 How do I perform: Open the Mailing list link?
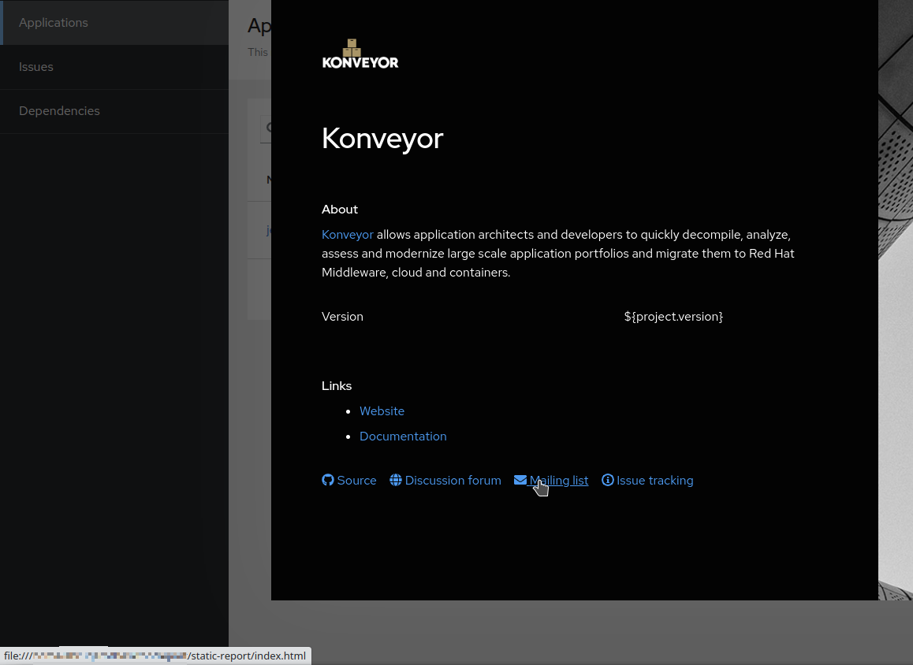coord(558,481)
